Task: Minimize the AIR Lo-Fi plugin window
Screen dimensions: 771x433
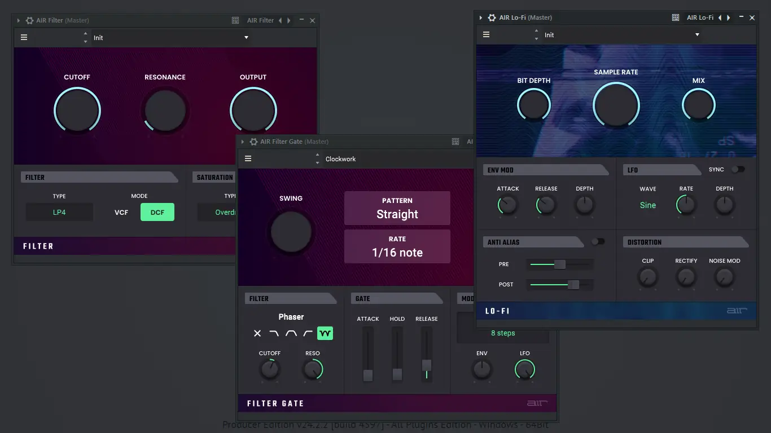Action: pos(741,17)
